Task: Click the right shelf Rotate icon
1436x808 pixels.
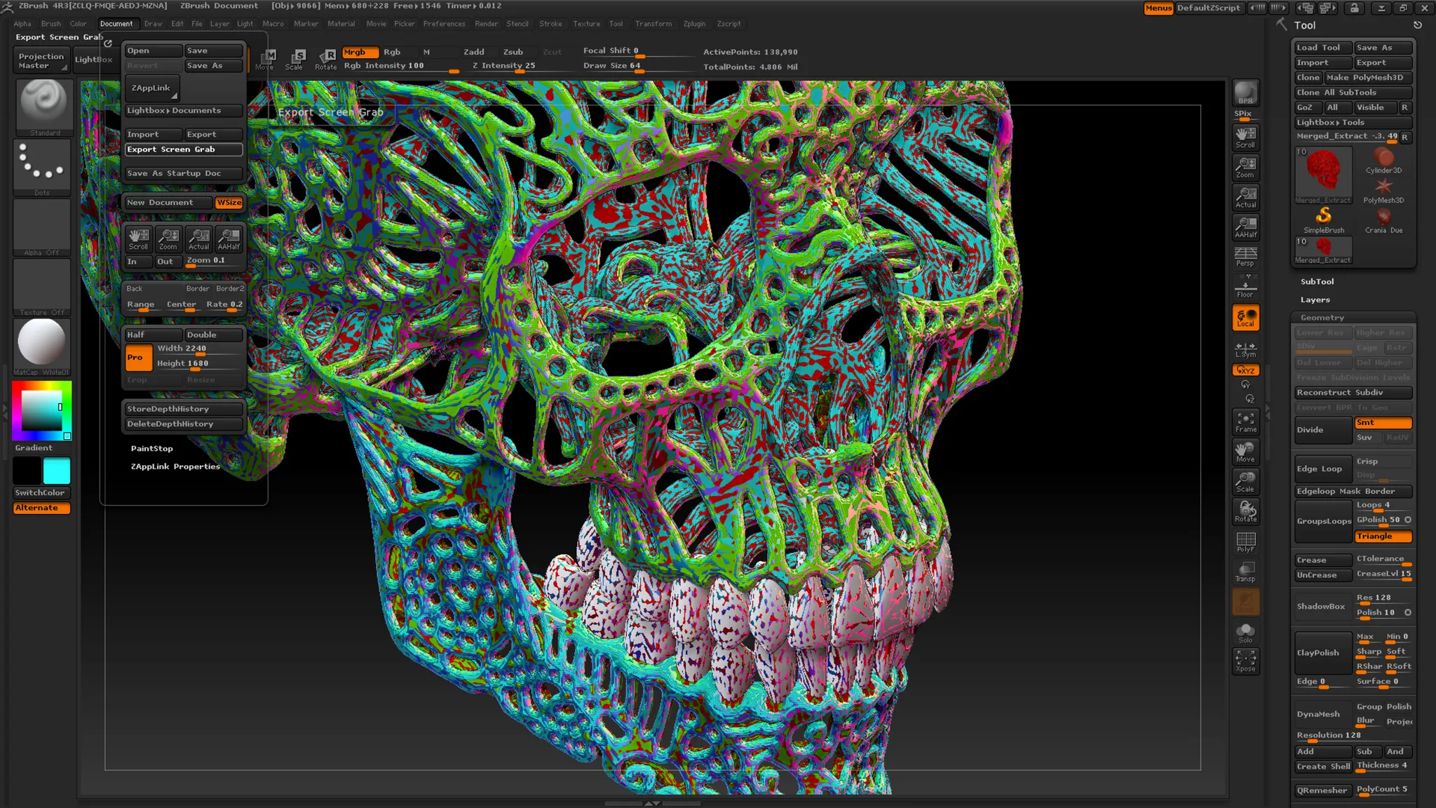Action: click(1245, 511)
